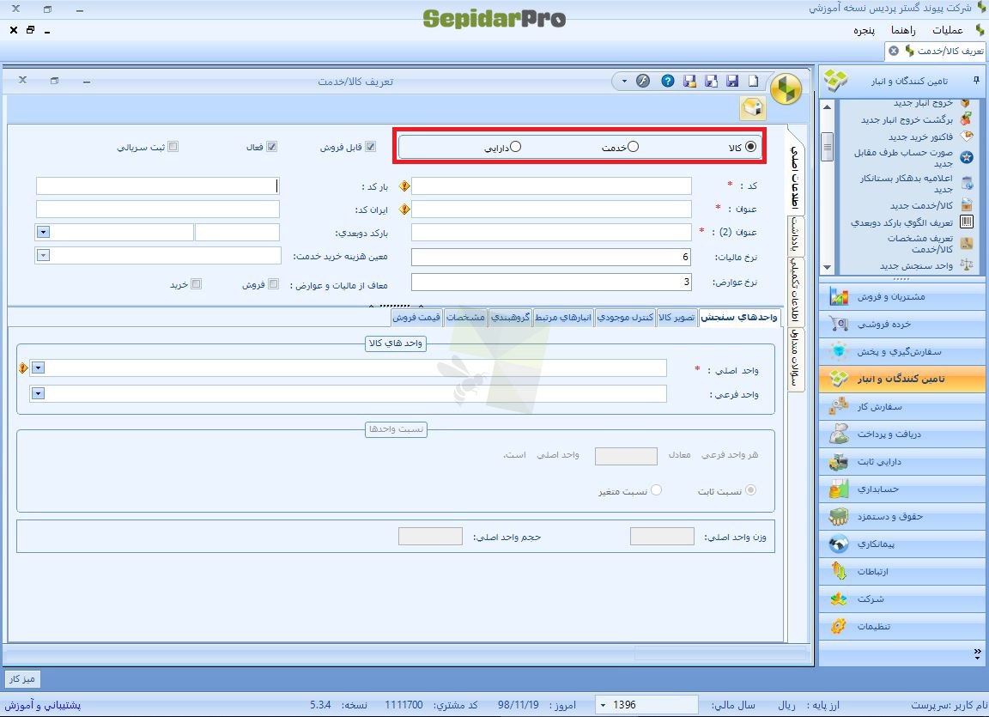
Task: Open حقوق و دستمزد module
Action: 902,516
